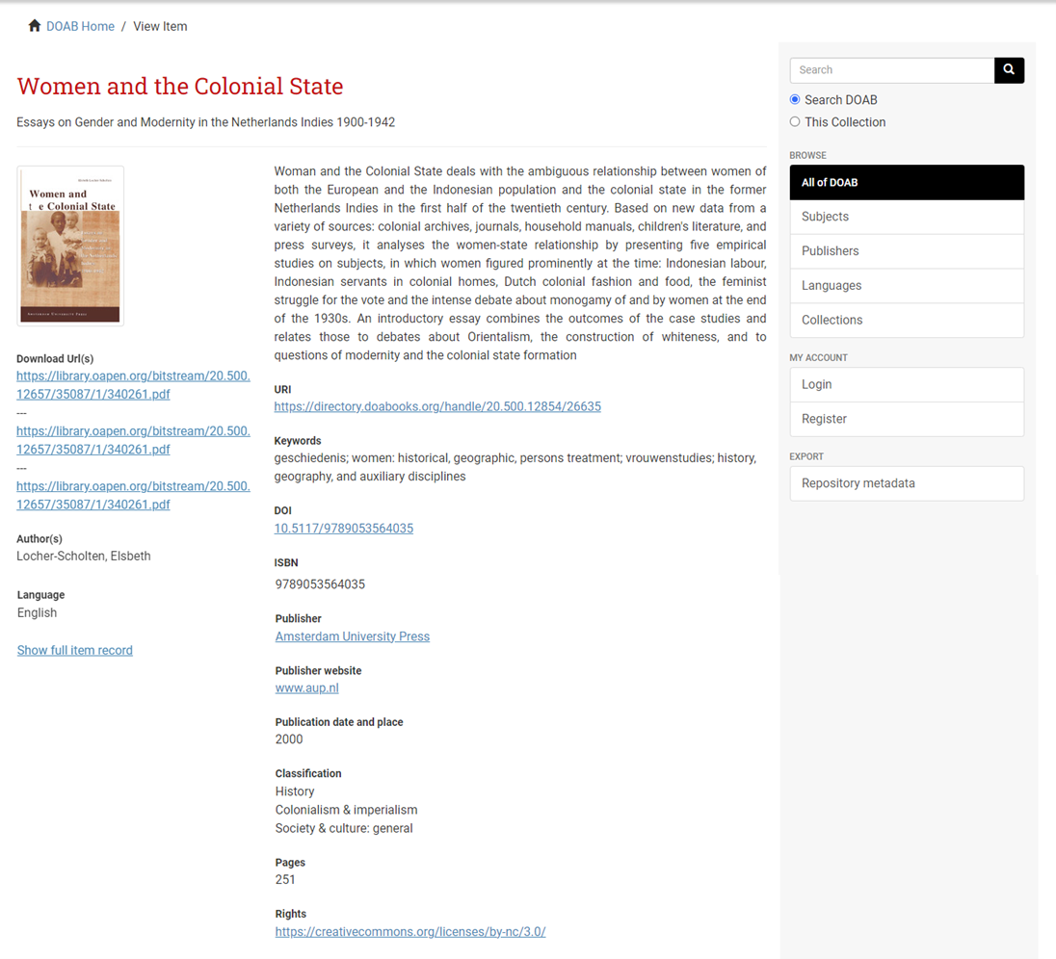This screenshot has height=959, width=1056.
Task: Open the DOI 10.5117/9789053564035 link
Action: point(344,529)
